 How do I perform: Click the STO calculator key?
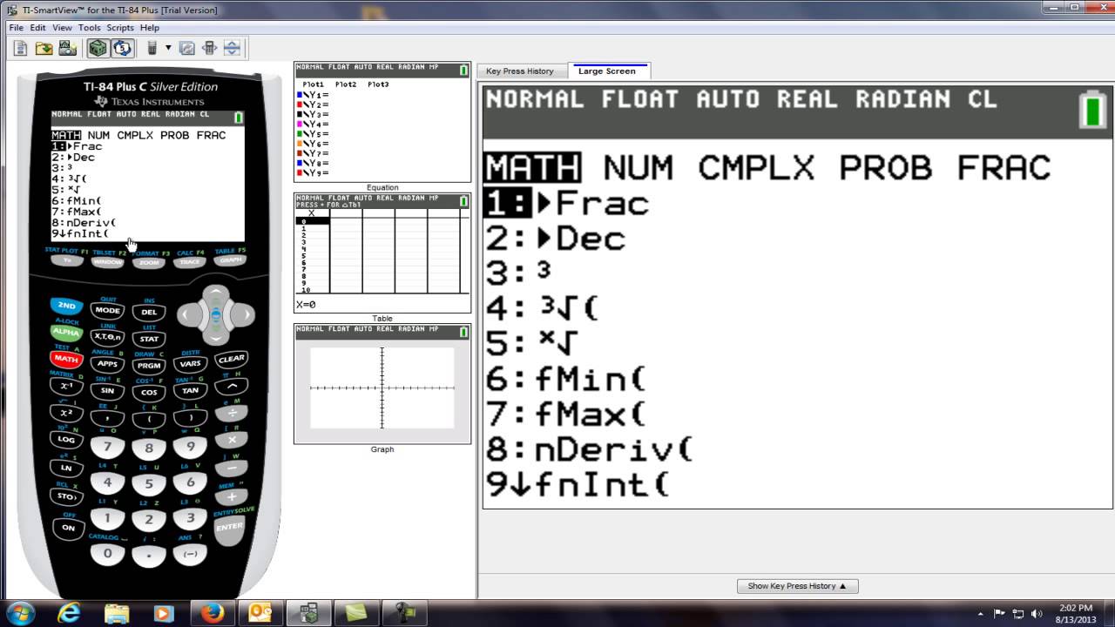pos(66,496)
